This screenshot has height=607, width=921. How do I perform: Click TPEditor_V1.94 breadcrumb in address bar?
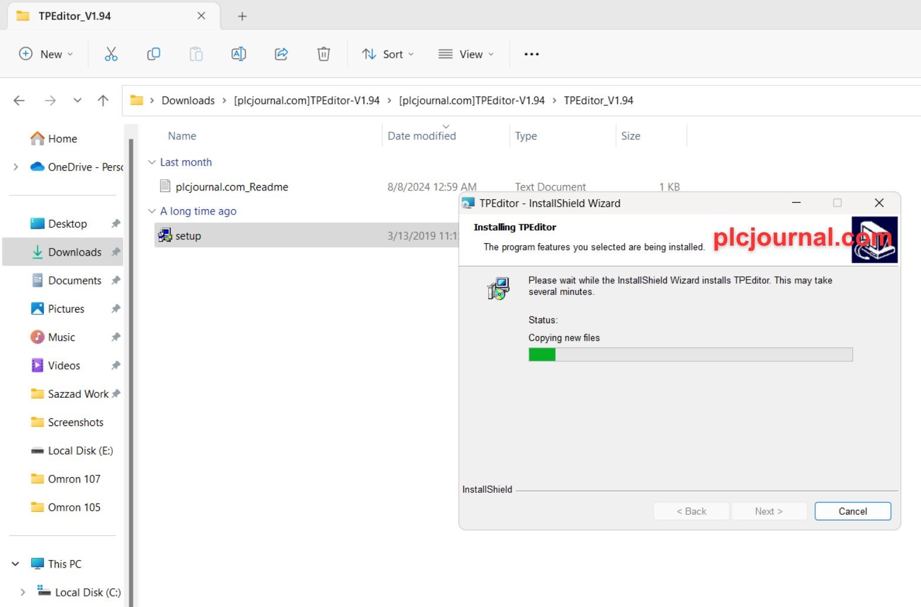(x=599, y=100)
